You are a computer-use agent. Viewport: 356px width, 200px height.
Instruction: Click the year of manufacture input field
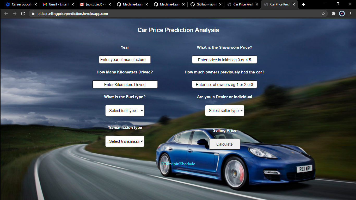(125, 59)
